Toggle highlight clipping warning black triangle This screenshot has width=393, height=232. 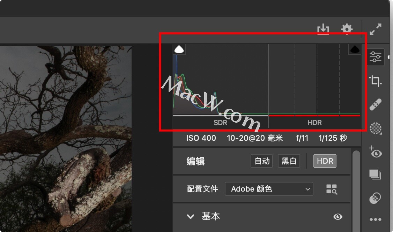click(x=355, y=49)
